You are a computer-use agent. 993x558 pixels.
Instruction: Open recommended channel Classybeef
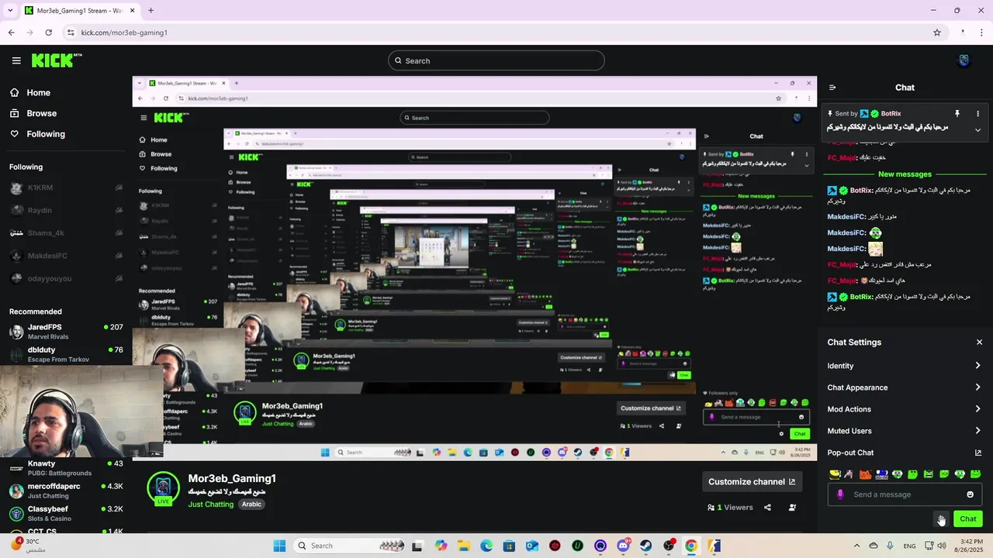click(65, 513)
